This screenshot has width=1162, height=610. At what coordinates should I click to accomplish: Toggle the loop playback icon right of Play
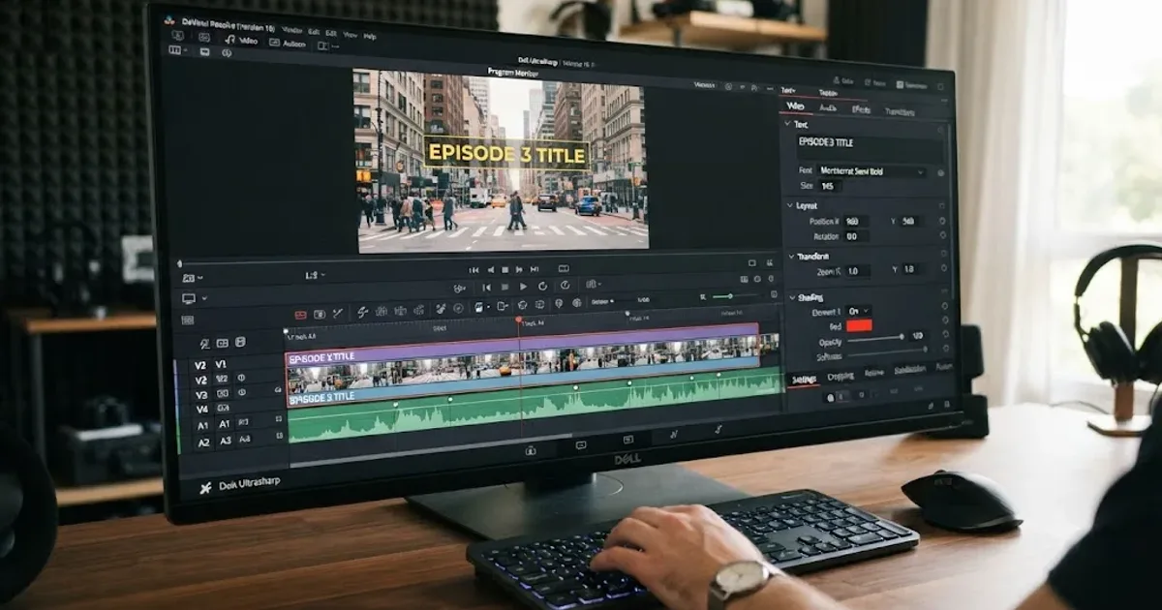(542, 287)
